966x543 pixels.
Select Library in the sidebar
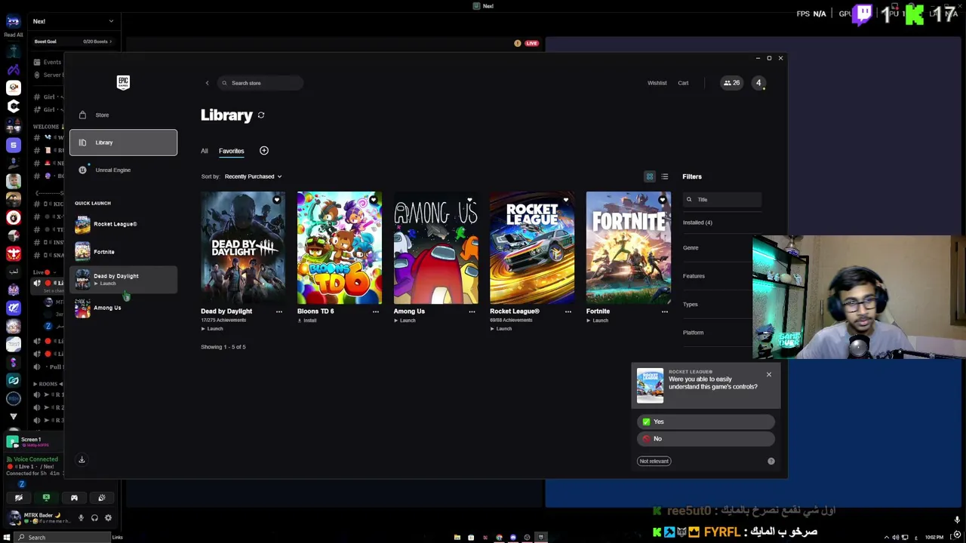[123, 143]
